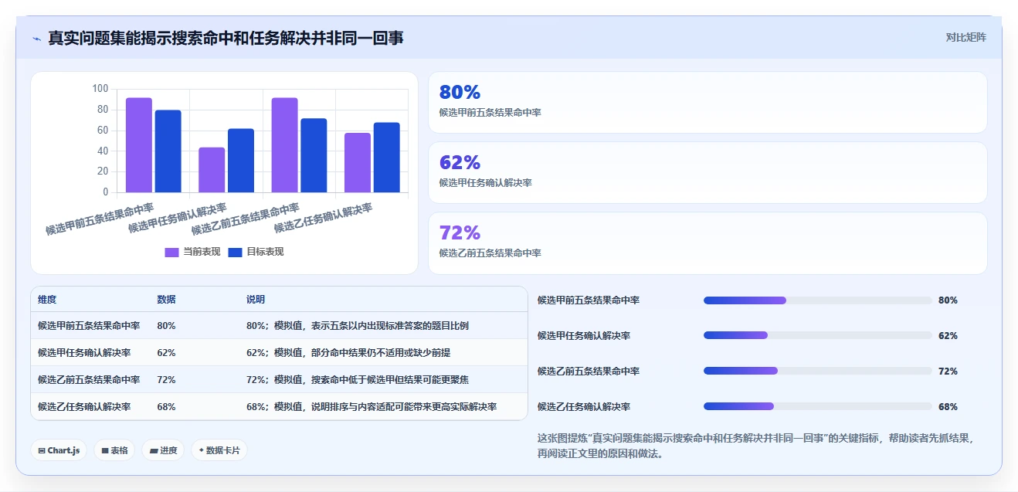Screen dimensions: 1018x492
Task: Click the large 72% stat card value
Action: point(460,232)
